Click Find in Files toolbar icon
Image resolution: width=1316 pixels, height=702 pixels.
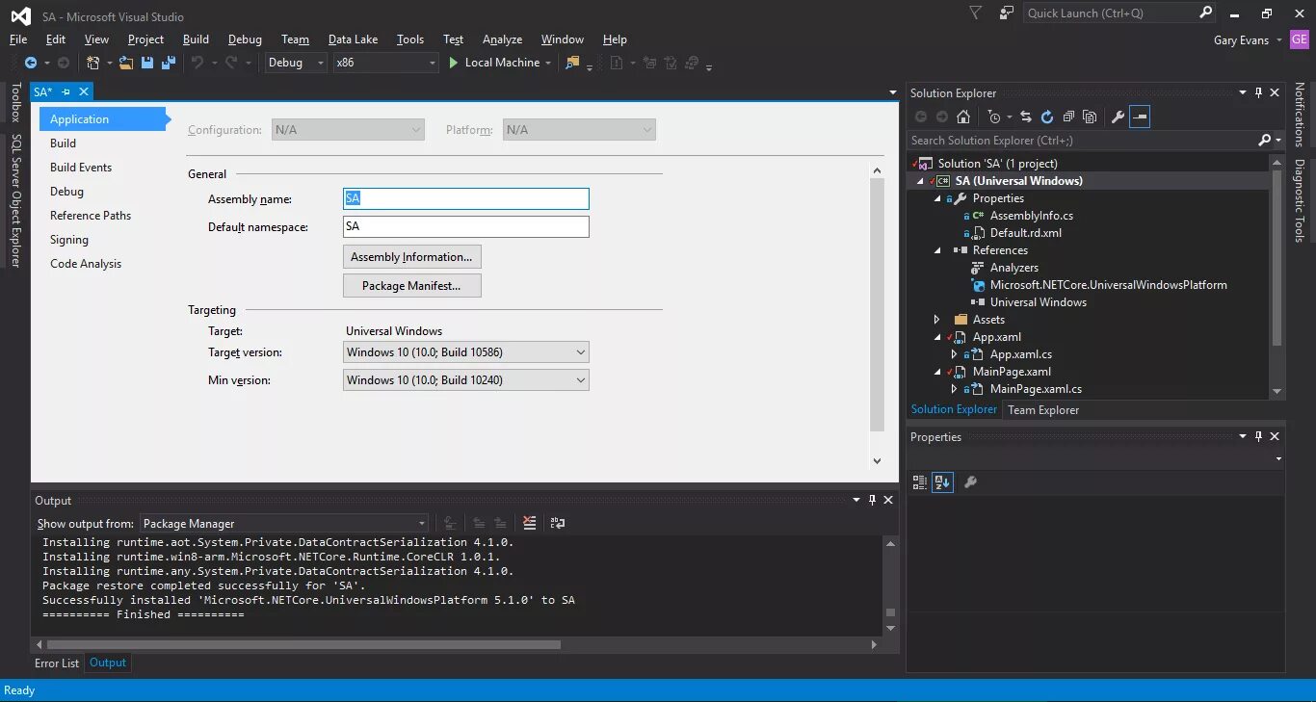point(572,63)
